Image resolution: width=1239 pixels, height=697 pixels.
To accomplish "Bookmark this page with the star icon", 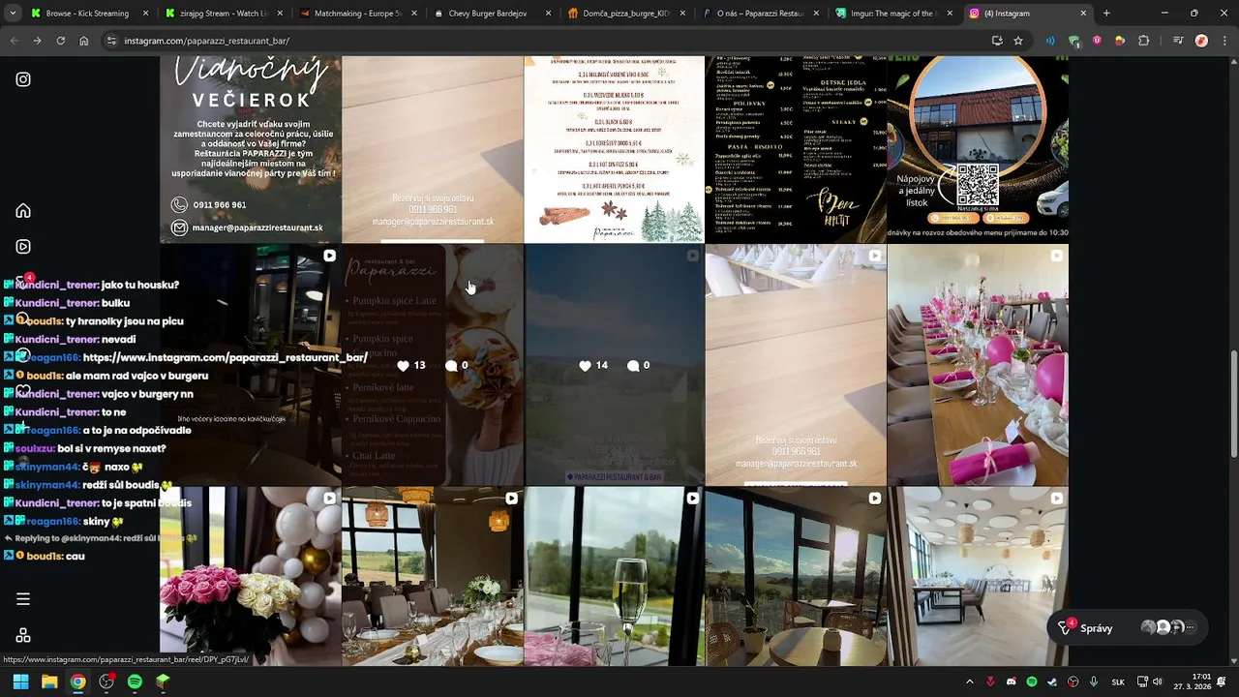I will tap(1018, 41).
